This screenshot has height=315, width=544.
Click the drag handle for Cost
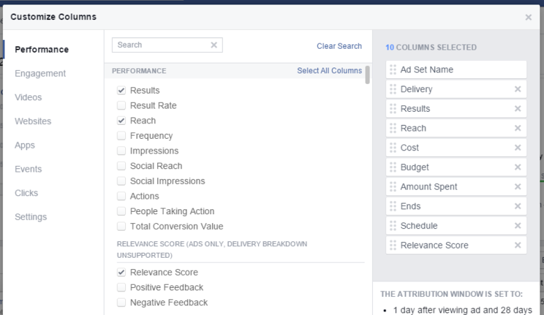click(x=393, y=148)
